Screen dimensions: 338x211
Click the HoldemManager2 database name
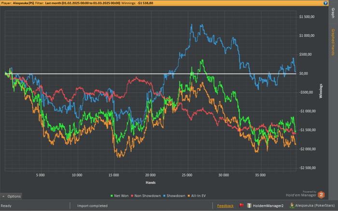(268, 206)
